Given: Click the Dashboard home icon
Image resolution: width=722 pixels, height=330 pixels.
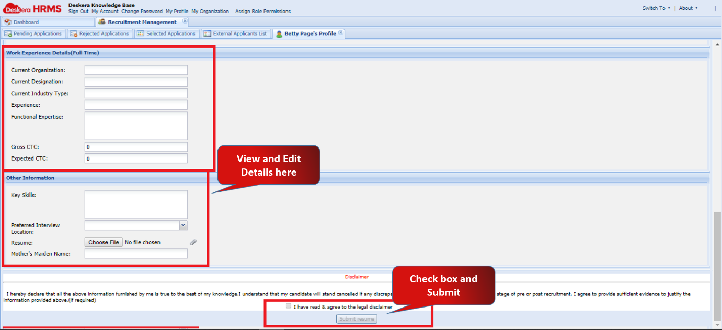Looking at the screenshot, I should pyautogui.click(x=7, y=21).
